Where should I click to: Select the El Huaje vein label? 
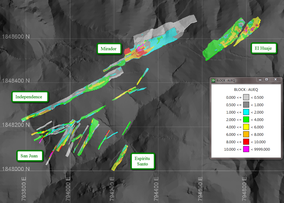pyautogui.click(x=264, y=48)
